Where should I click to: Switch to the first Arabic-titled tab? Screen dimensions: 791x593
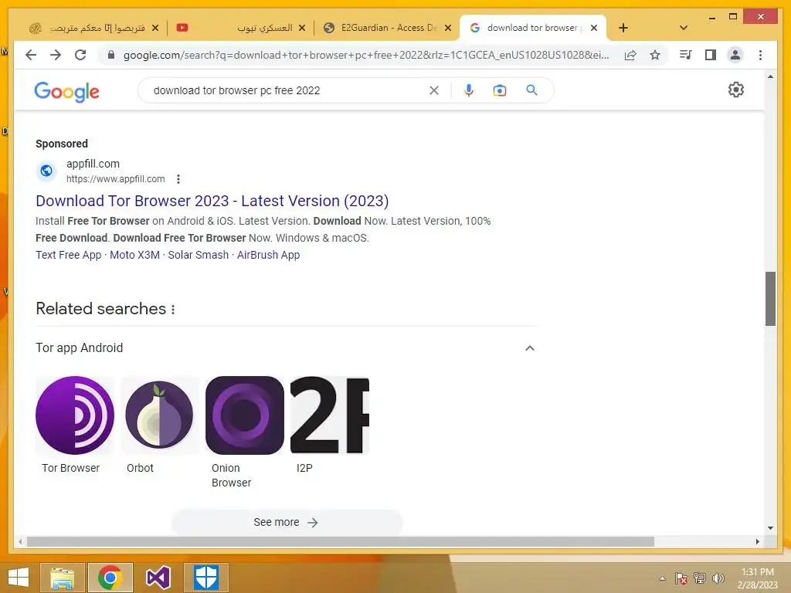click(x=93, y=28)
